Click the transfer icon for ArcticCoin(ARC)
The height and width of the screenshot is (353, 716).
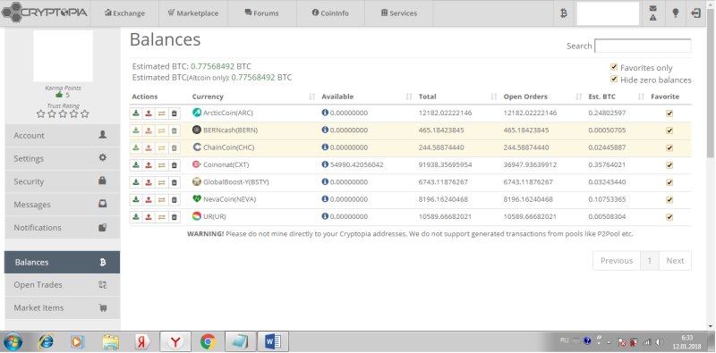[x=161, y=113]
